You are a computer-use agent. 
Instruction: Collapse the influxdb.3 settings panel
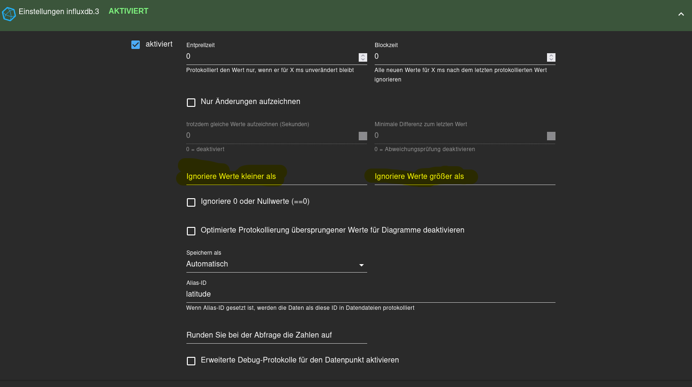pyautogui.click(x=681, y=14)
